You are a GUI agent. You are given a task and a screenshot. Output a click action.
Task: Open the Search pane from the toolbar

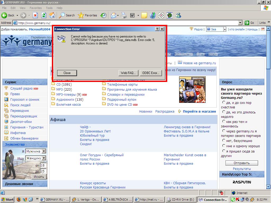(67, 15)
